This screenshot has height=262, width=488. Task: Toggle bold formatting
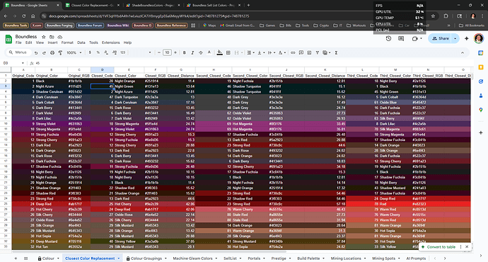185,52
